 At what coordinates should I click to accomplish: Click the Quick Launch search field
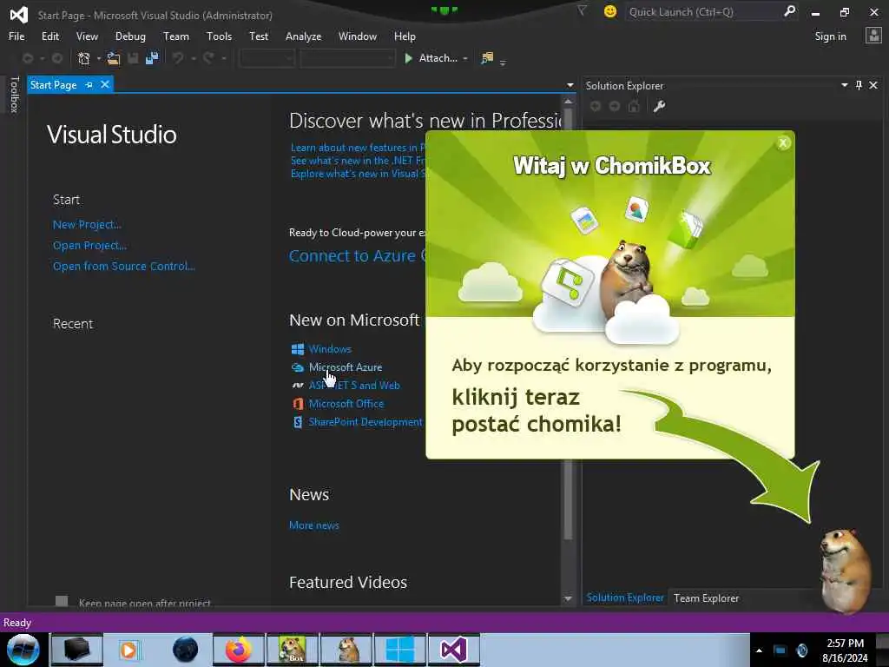[x=703, y=11]
